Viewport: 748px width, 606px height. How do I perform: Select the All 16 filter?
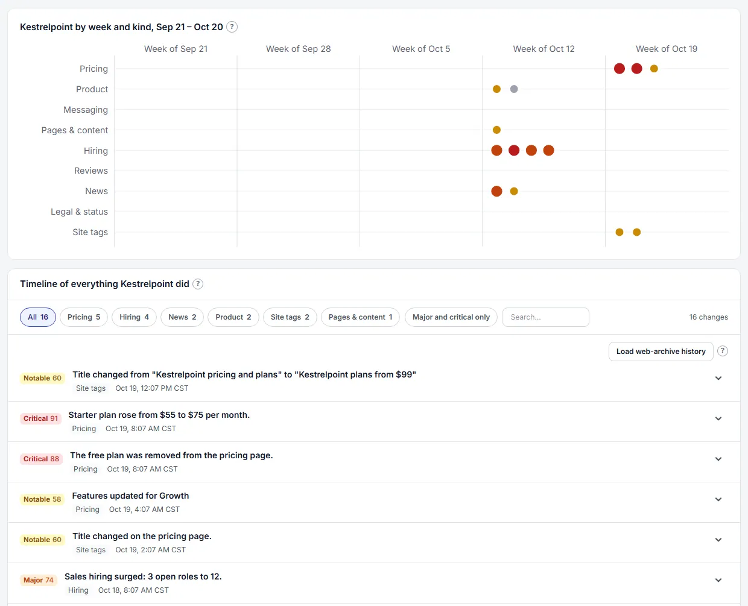pyautogui.click(x=38, y=317)
